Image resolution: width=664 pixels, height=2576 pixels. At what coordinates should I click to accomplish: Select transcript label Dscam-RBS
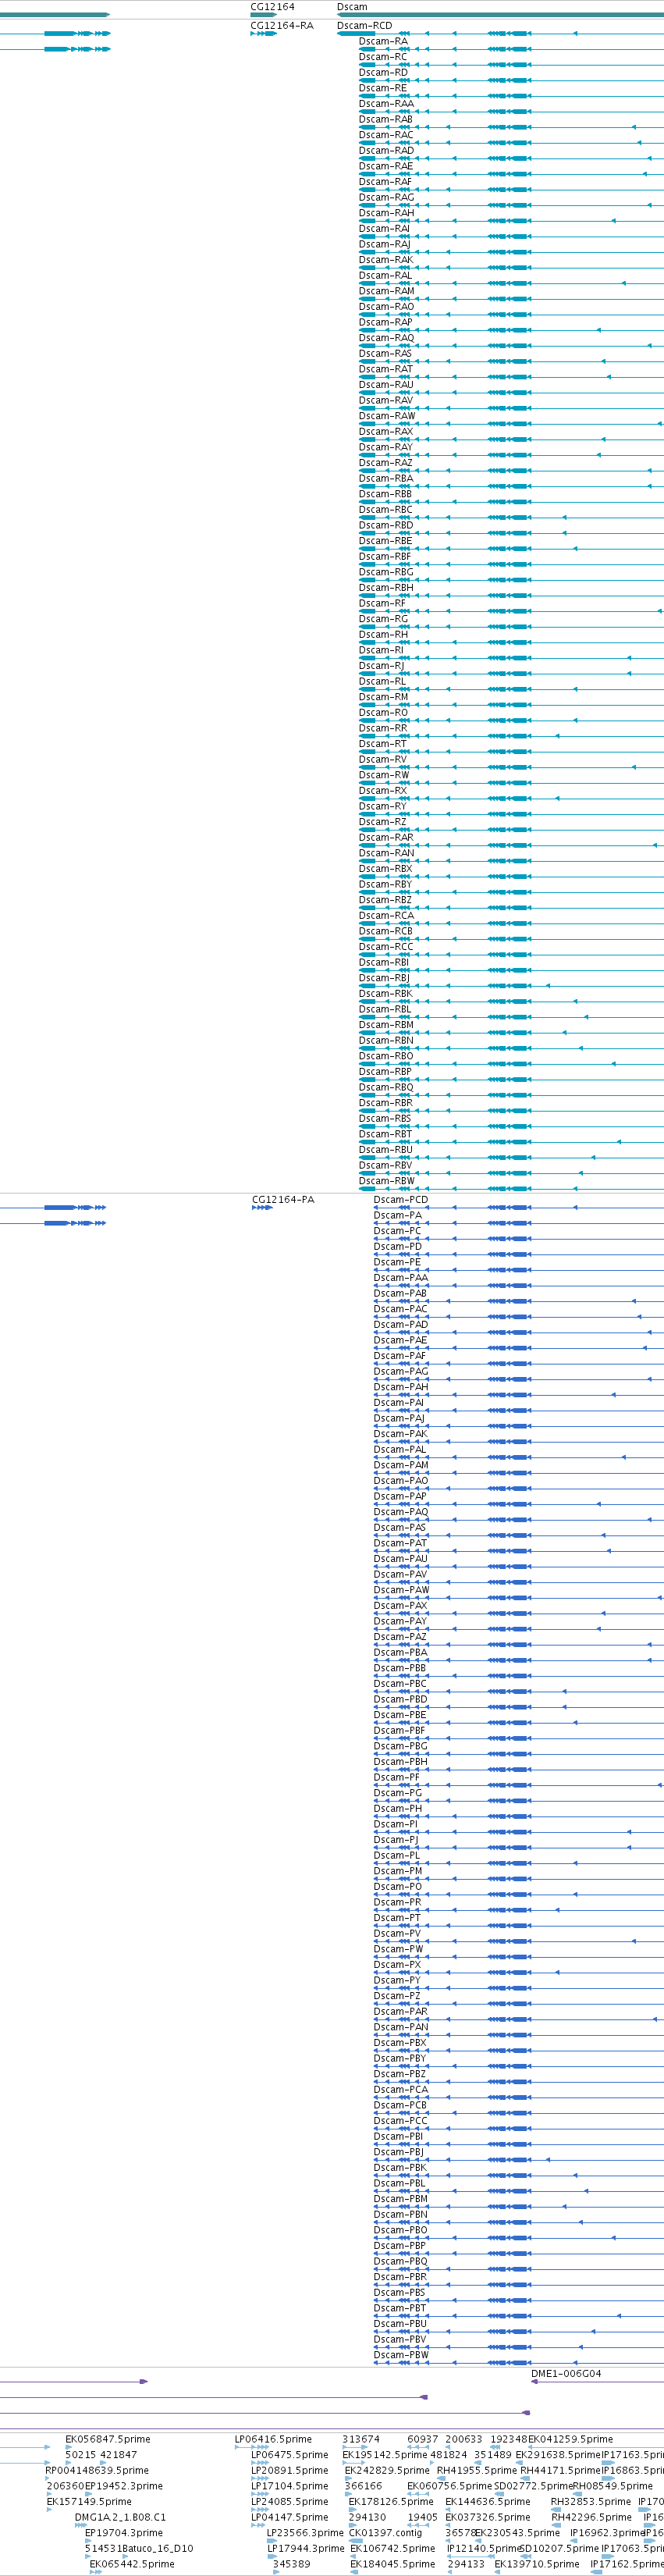tap(385, 1119)
